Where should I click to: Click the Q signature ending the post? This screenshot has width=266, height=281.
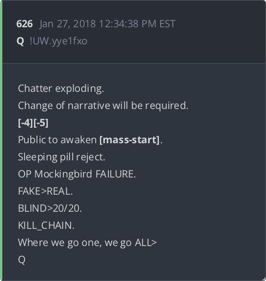(22, 260)
